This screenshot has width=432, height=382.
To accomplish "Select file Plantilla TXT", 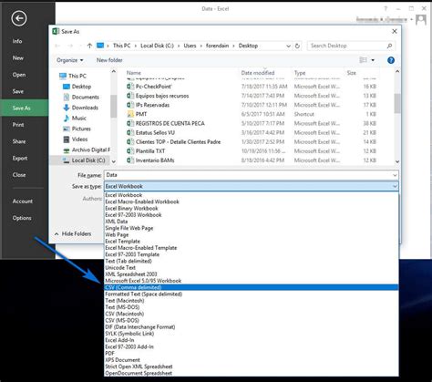I will point(150,151).
